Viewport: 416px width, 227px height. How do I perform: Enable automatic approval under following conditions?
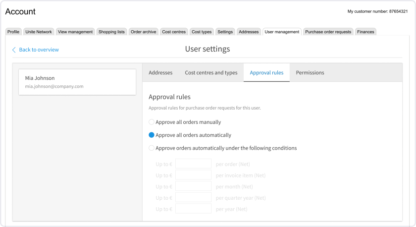tap(152, 148)
